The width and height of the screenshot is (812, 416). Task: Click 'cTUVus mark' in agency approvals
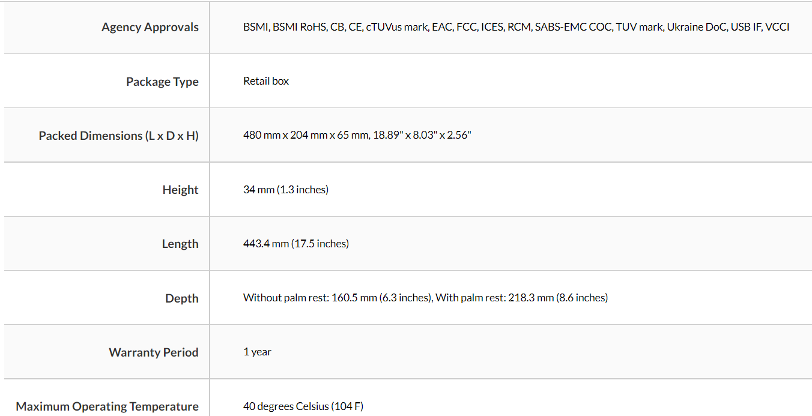[397, 27]
